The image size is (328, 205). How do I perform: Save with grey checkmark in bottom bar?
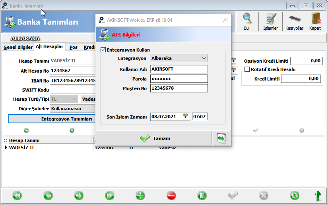(233, 195)
